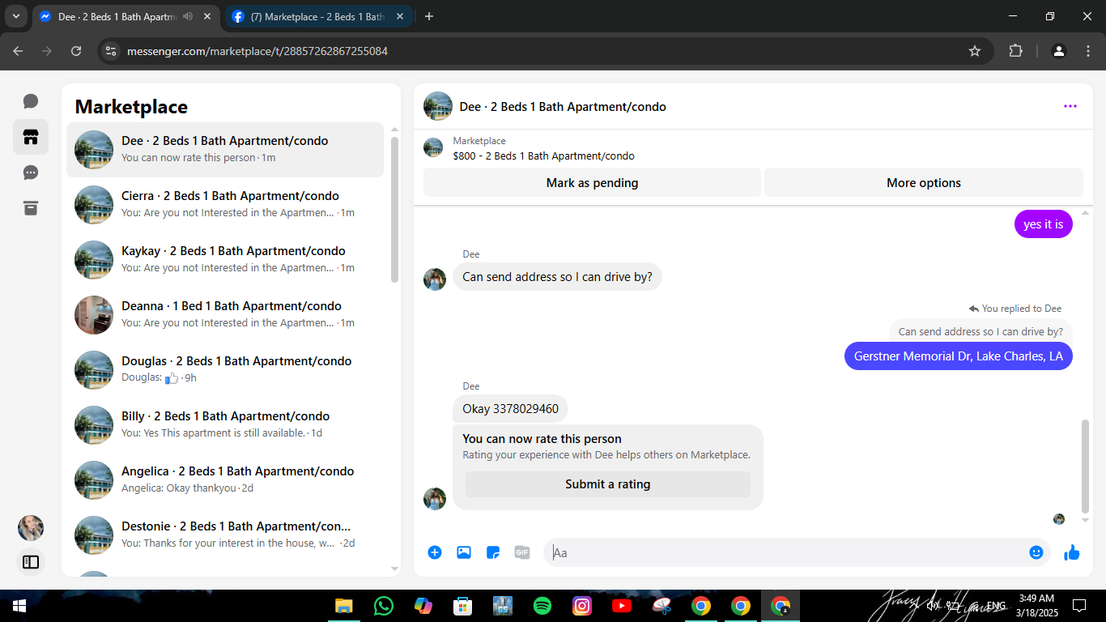Launch WhatsApp from taskbar
1106x622 pixels.
coord(384,605)
